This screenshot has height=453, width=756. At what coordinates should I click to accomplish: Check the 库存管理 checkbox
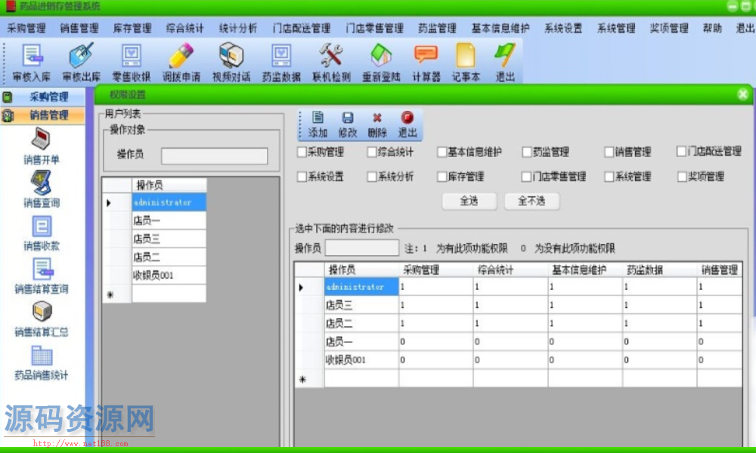point(442,177)
